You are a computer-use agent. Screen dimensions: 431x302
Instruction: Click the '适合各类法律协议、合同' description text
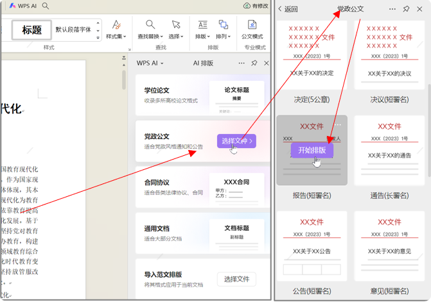coord(173,193)
